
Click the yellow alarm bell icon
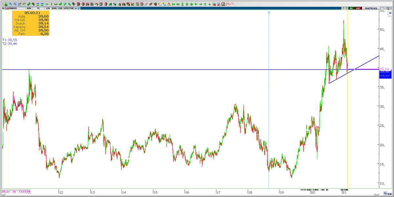tap(169, 4)
